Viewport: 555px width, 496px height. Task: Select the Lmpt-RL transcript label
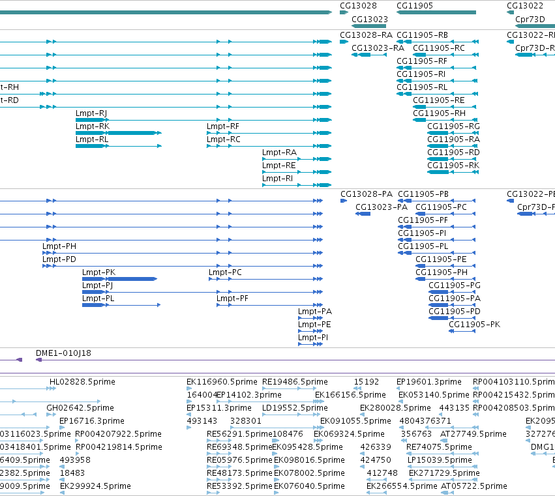coord(92,139)
